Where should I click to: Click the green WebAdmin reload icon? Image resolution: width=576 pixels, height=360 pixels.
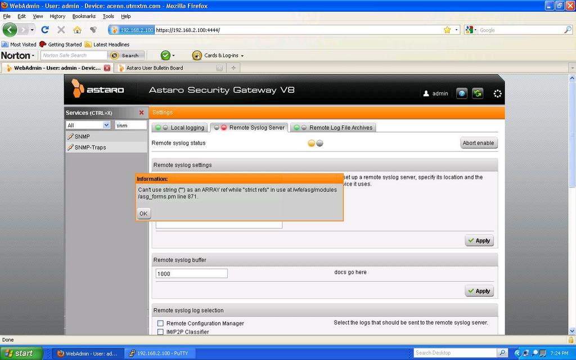[x=478, y=93]
